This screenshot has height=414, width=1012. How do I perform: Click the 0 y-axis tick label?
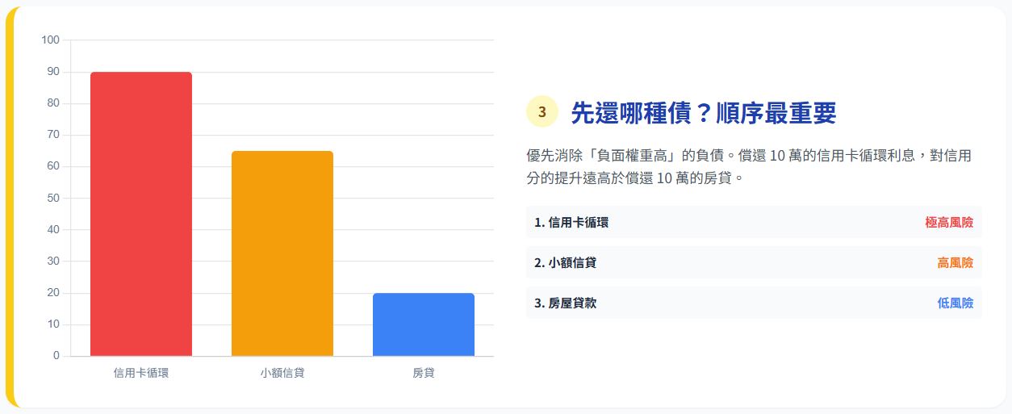(56, 355)
